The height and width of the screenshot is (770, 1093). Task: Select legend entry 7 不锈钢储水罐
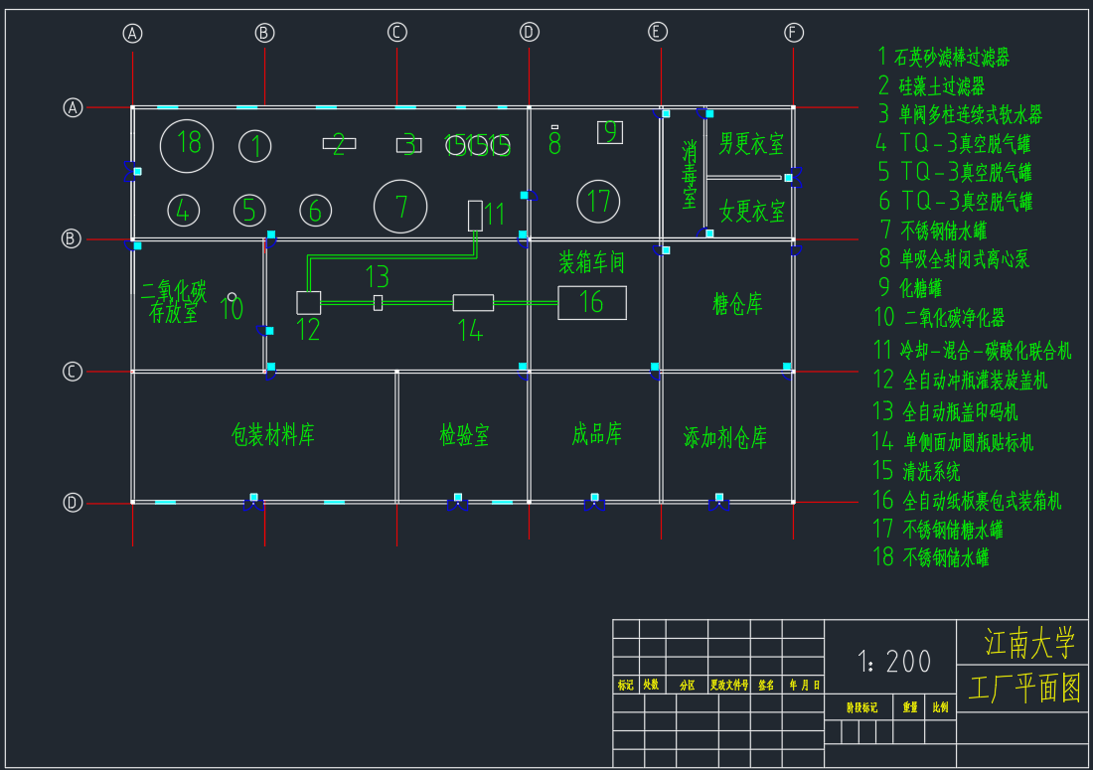pyautogui.click(x=934, y=230)
